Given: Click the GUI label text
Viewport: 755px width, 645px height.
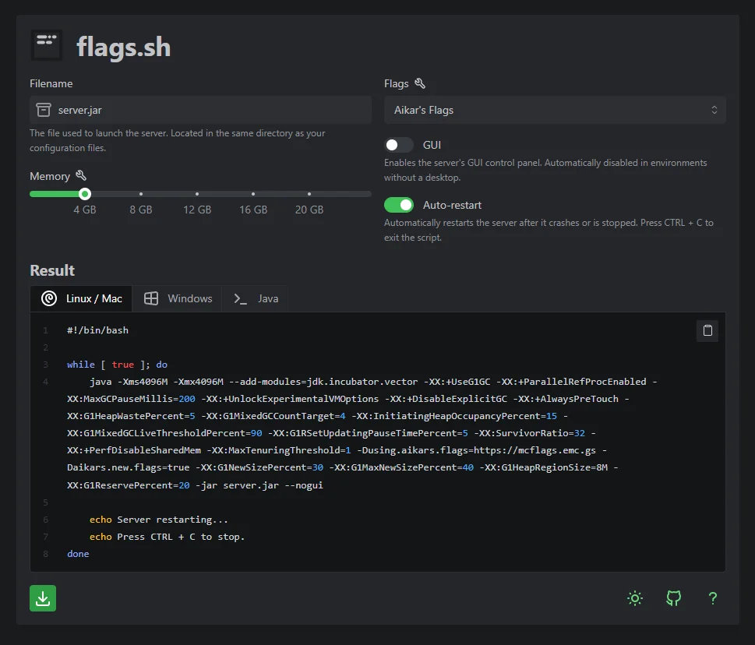Looking at the screenshot, I should coord(432,145).
